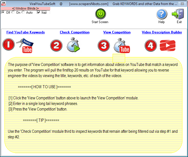Viewport: 188px width, 157px height.
Task: Select the On radio button for Window Blinds
Action: (13, 12)
